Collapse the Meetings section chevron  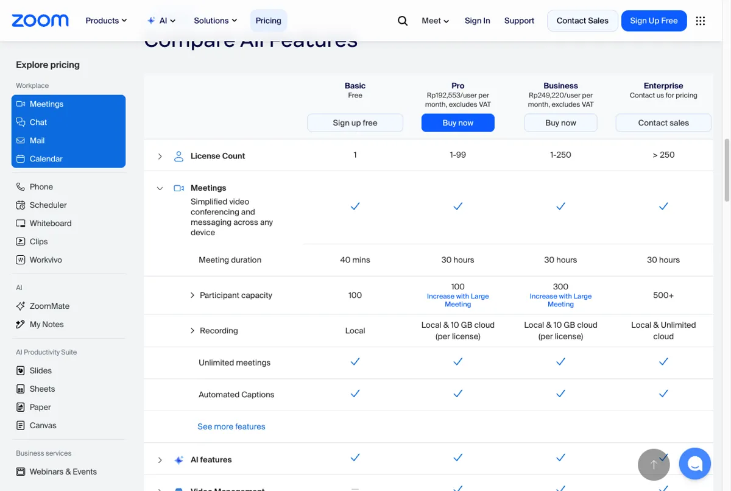tap(160, 188)
